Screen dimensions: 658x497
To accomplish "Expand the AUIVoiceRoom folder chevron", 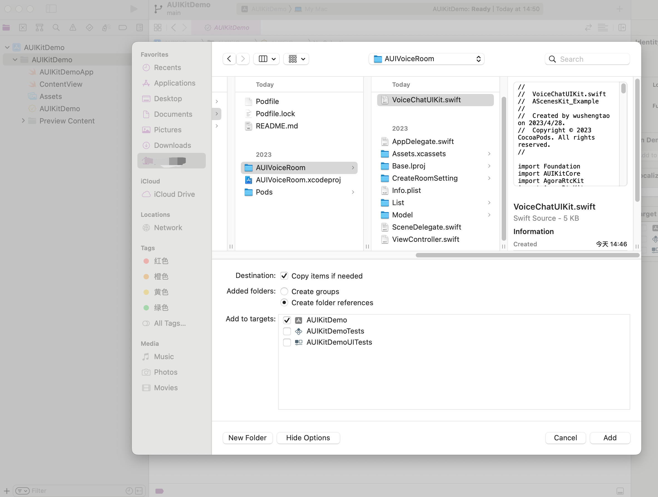I will (353, 168).
